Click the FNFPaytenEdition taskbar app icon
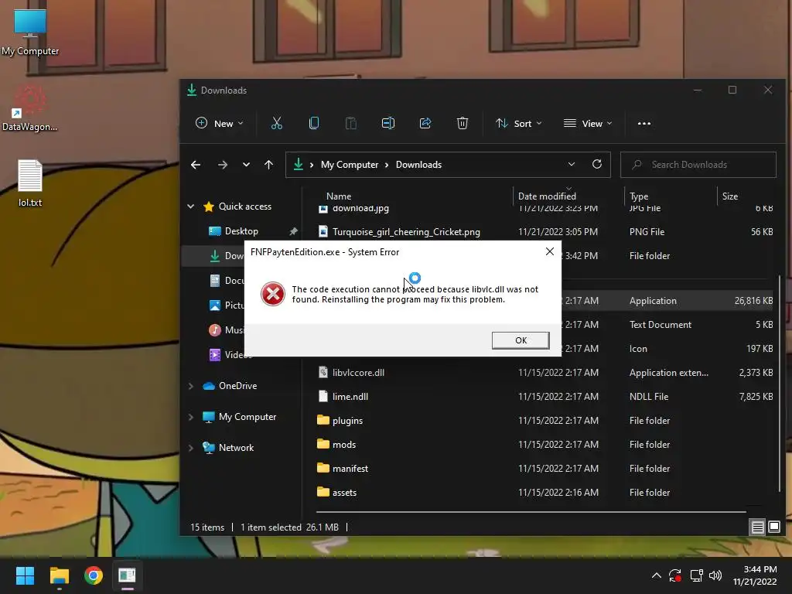This screenshot has height=594, width=792. pos(127,575)
